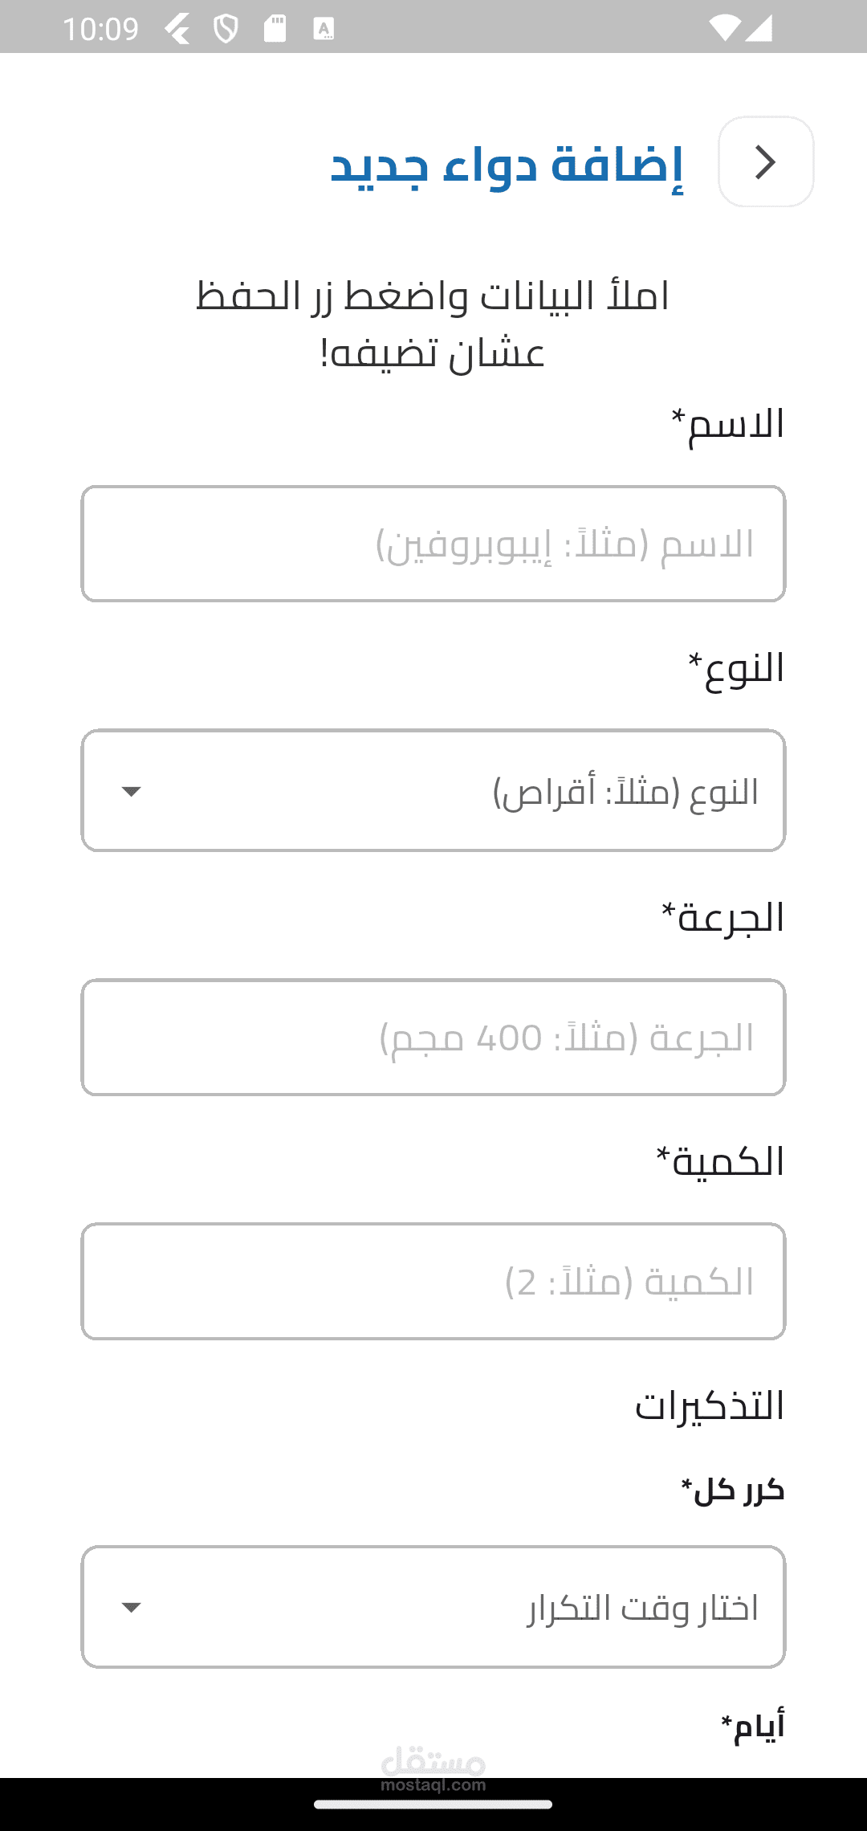Viewport: 867px width, 1831px height.
Task: Tap the cellular signal icon
Action: 759,29
